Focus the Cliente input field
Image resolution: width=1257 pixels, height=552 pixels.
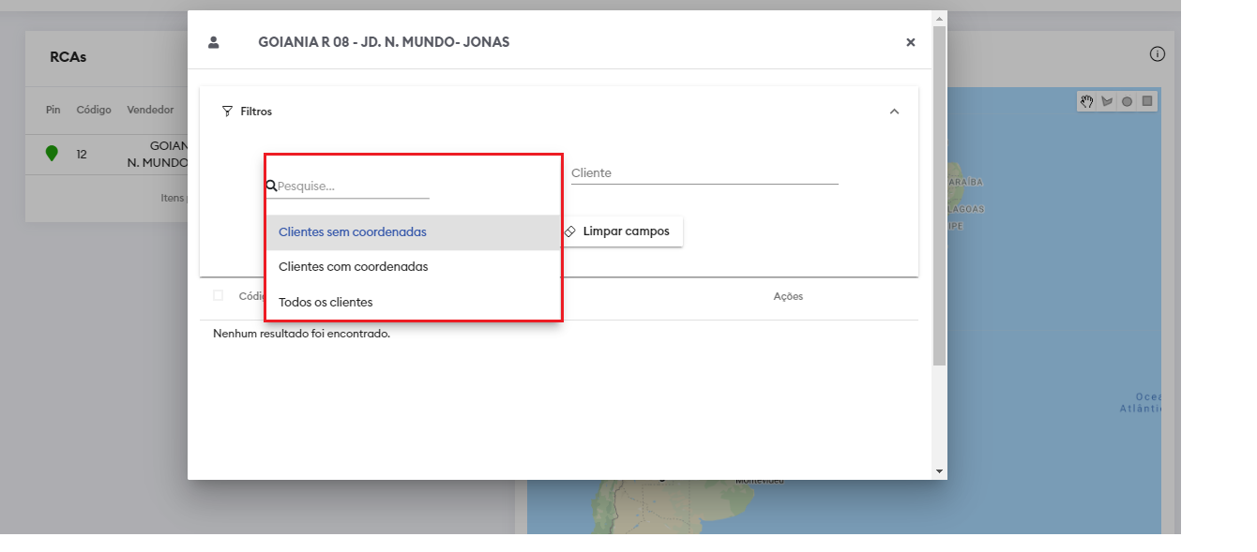pos(704,173)
